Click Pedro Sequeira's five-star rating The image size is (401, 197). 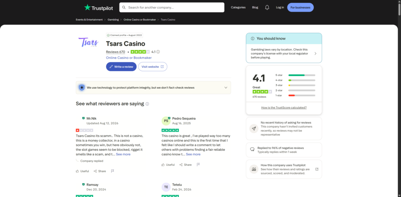(170, 130)
